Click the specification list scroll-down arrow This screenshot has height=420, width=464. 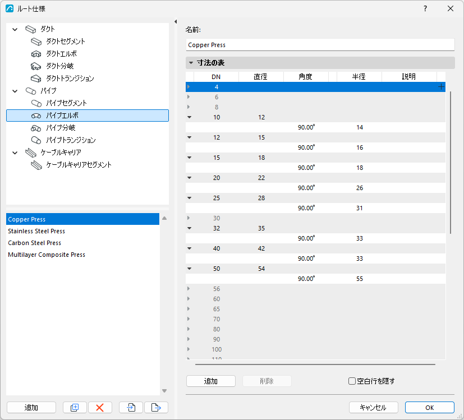pyautogui.click(x=164, y=391)
